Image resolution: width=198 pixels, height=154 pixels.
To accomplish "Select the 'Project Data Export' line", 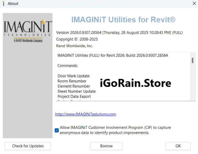I will tap(74, 97).
